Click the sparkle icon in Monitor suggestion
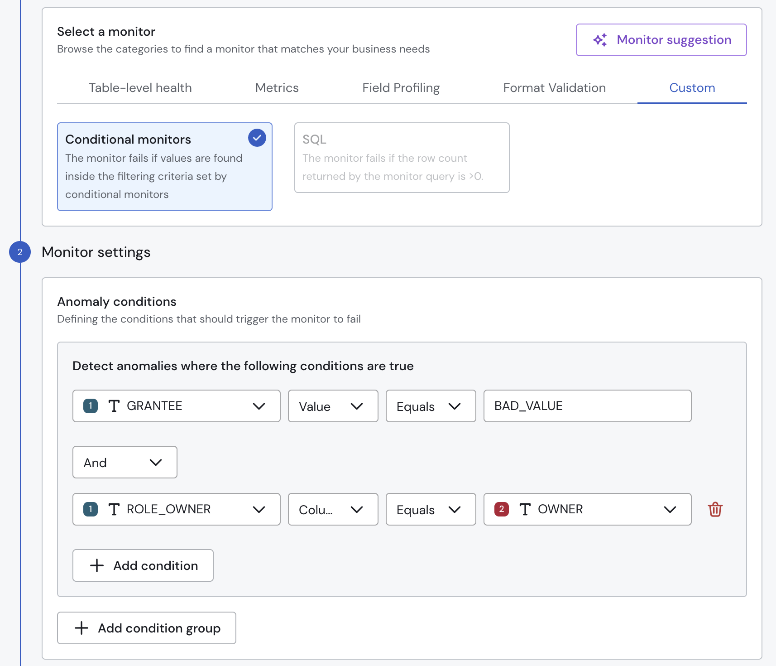 pyautogui.click(x=600, y=40)
